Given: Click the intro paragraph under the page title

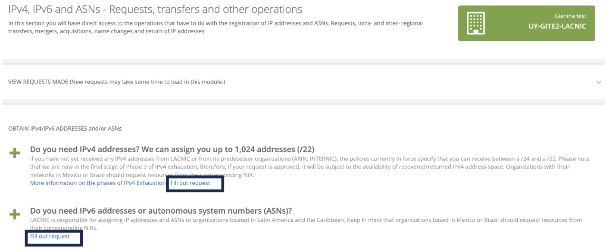Looking at the screenshot, I should coord(216,27).
